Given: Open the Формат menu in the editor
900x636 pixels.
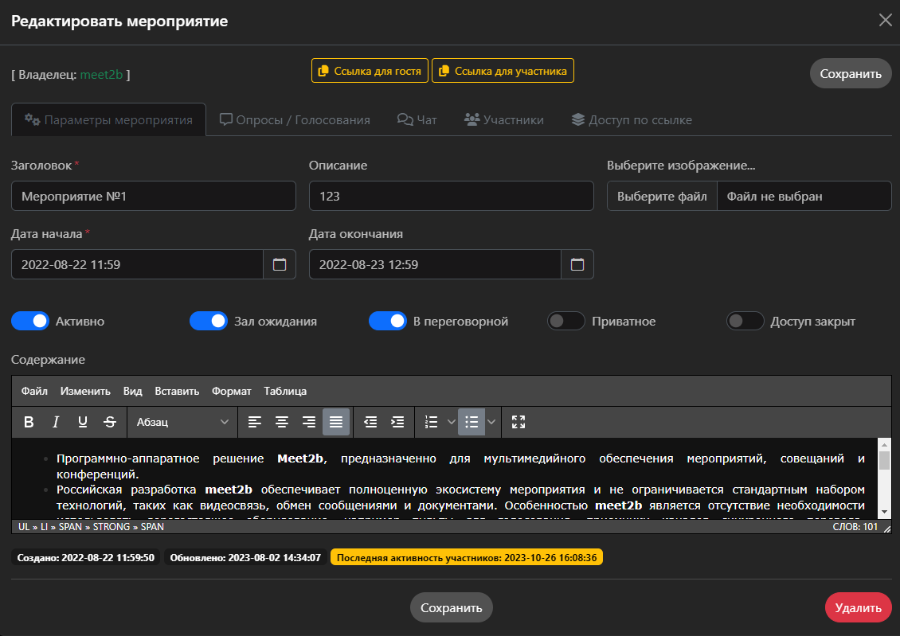Looking at the screenshot, I should (231, 391).
